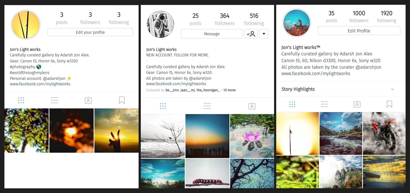
Task: Open facebook.com/mylightworks link in the 1000-followers profile
Action: pyautogui.click(x=316, y=74)
